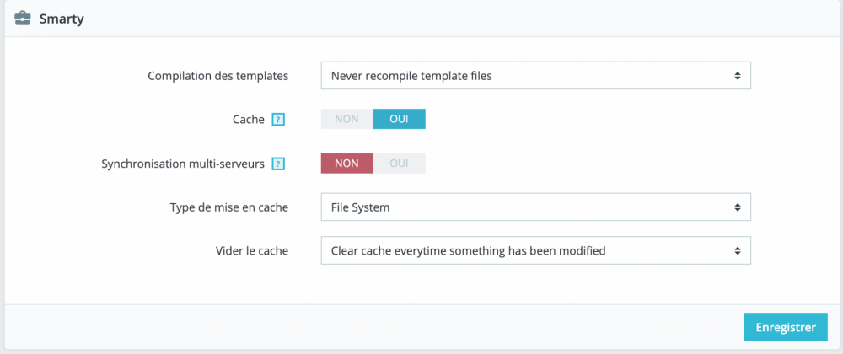Click the Synchronisation multi-serveurs label
Image resolution: width=843 pixels, height=354 pixels.
coord(183,164)
